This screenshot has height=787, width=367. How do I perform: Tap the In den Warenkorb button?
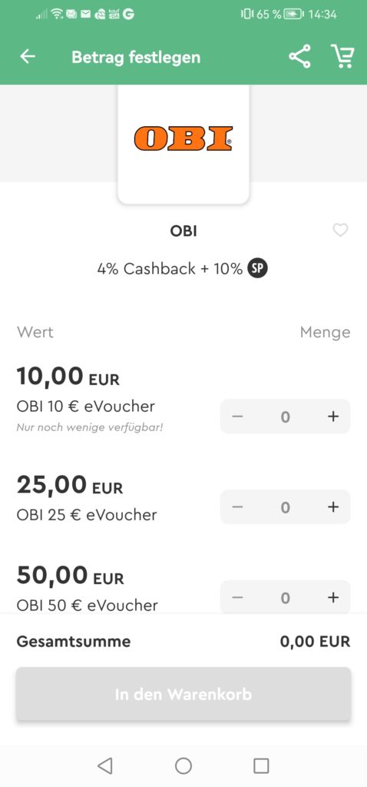pyautogui.click(x=183, y=694)
